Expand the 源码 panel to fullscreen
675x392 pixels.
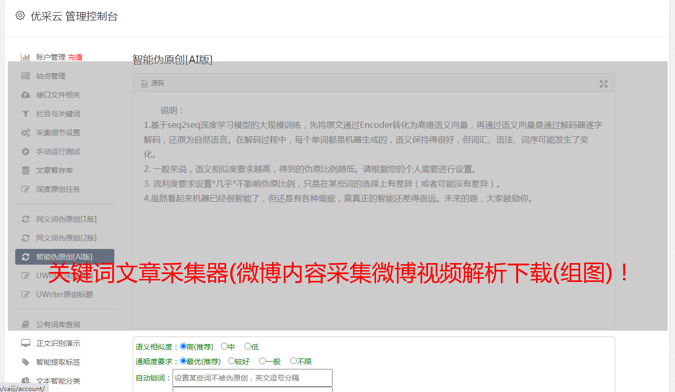604,84
